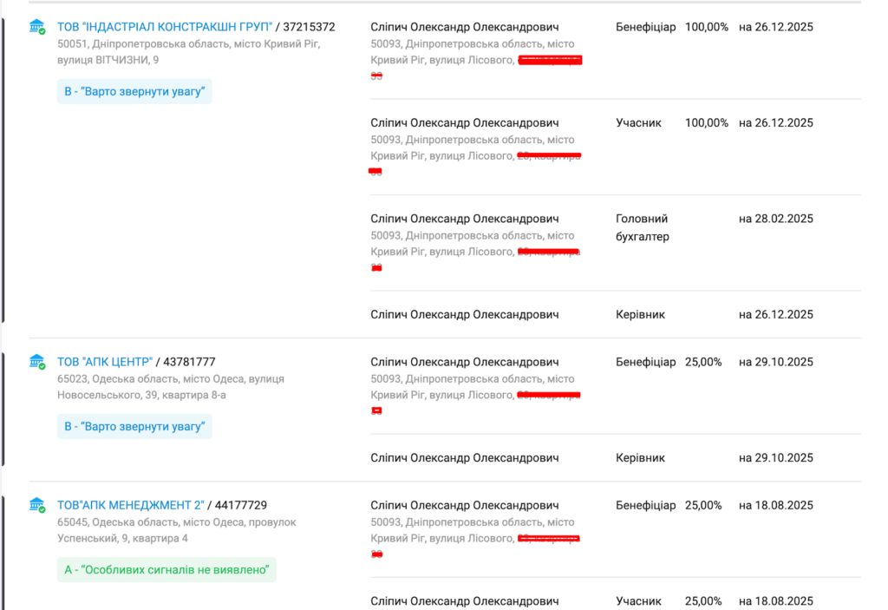Open the ТОВ "ІНДАСТРІАЛ КОНСТРАКШН ГРУП" company link
Viewport: 888px width, 610px height.
tap(165, 27)
